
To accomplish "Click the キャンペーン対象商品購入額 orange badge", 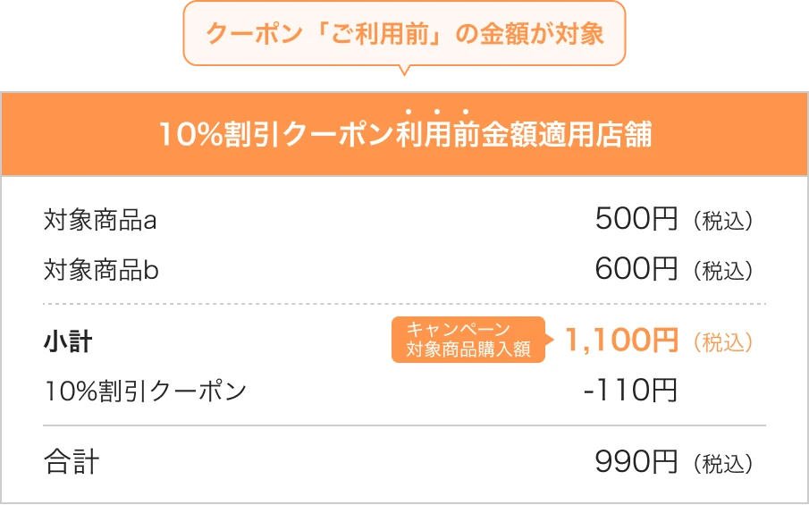I will pos(468,340).
